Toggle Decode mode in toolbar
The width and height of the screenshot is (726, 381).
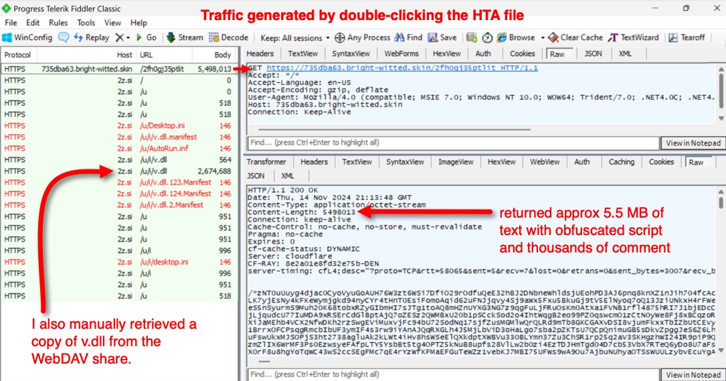click(x=228, y=37)
